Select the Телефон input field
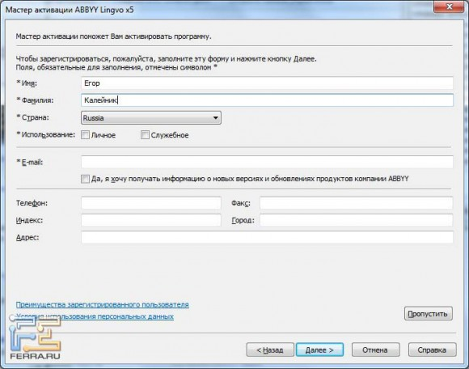Screen dimensions: 469x369 151,203
